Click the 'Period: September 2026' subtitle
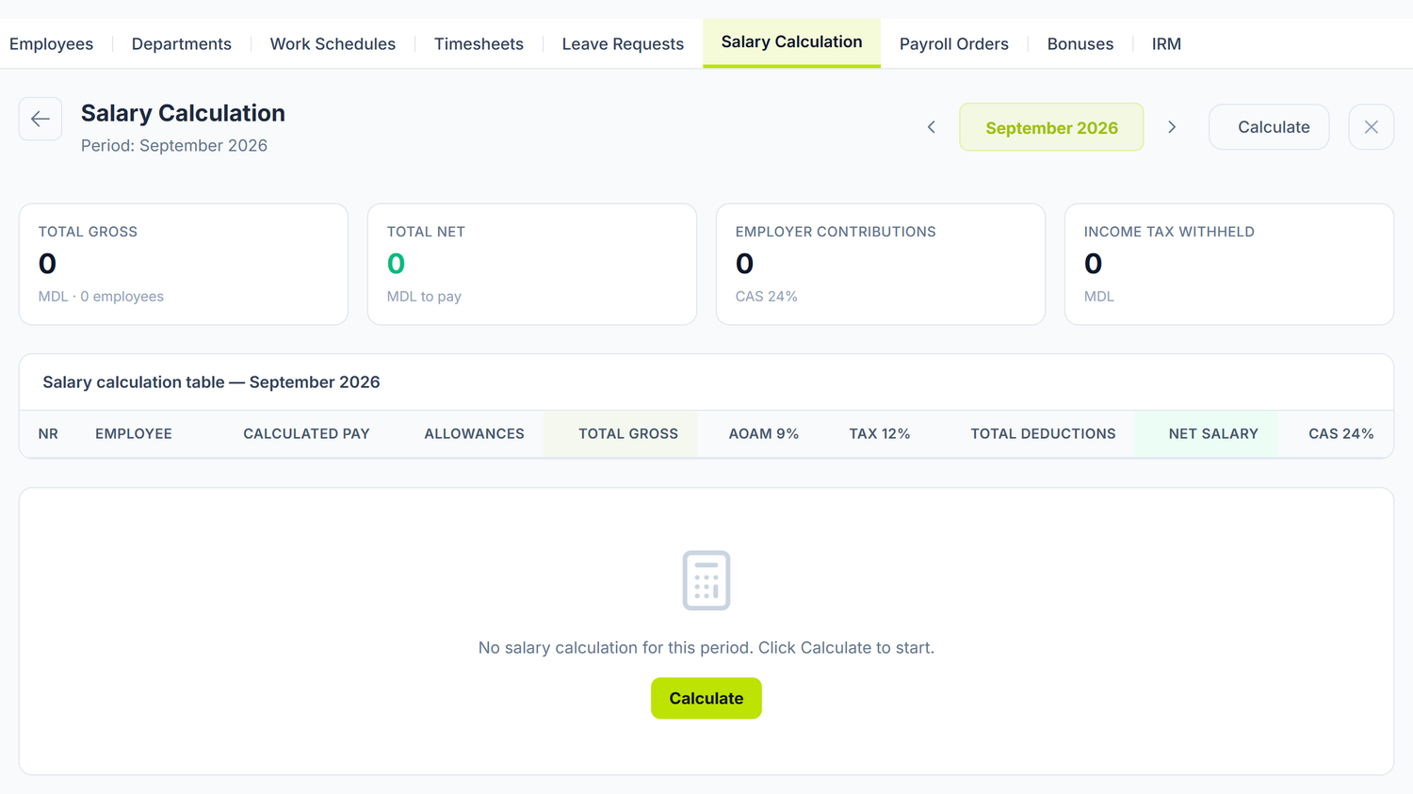The image size is (1413, 794). click(x=174, y=146)
